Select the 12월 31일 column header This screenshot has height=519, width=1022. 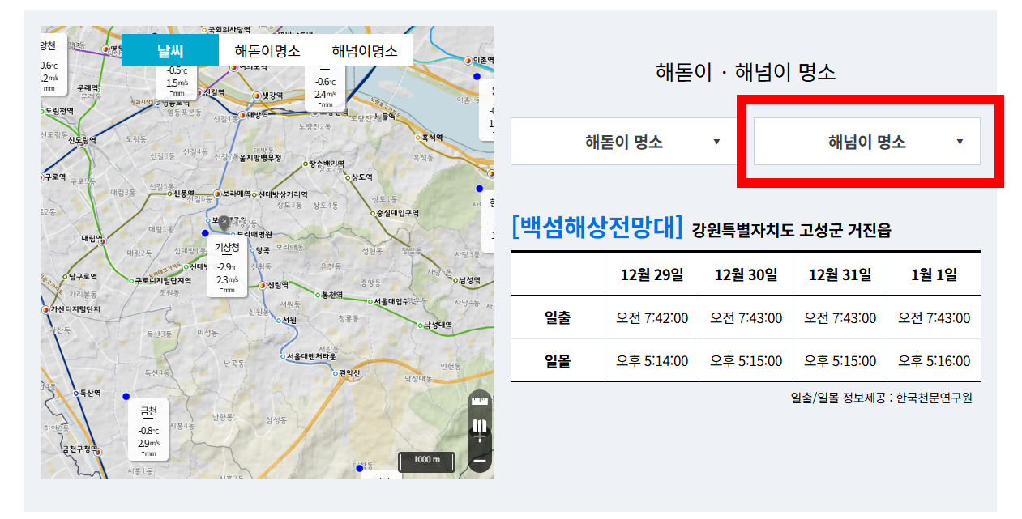(x=840, y=274)
